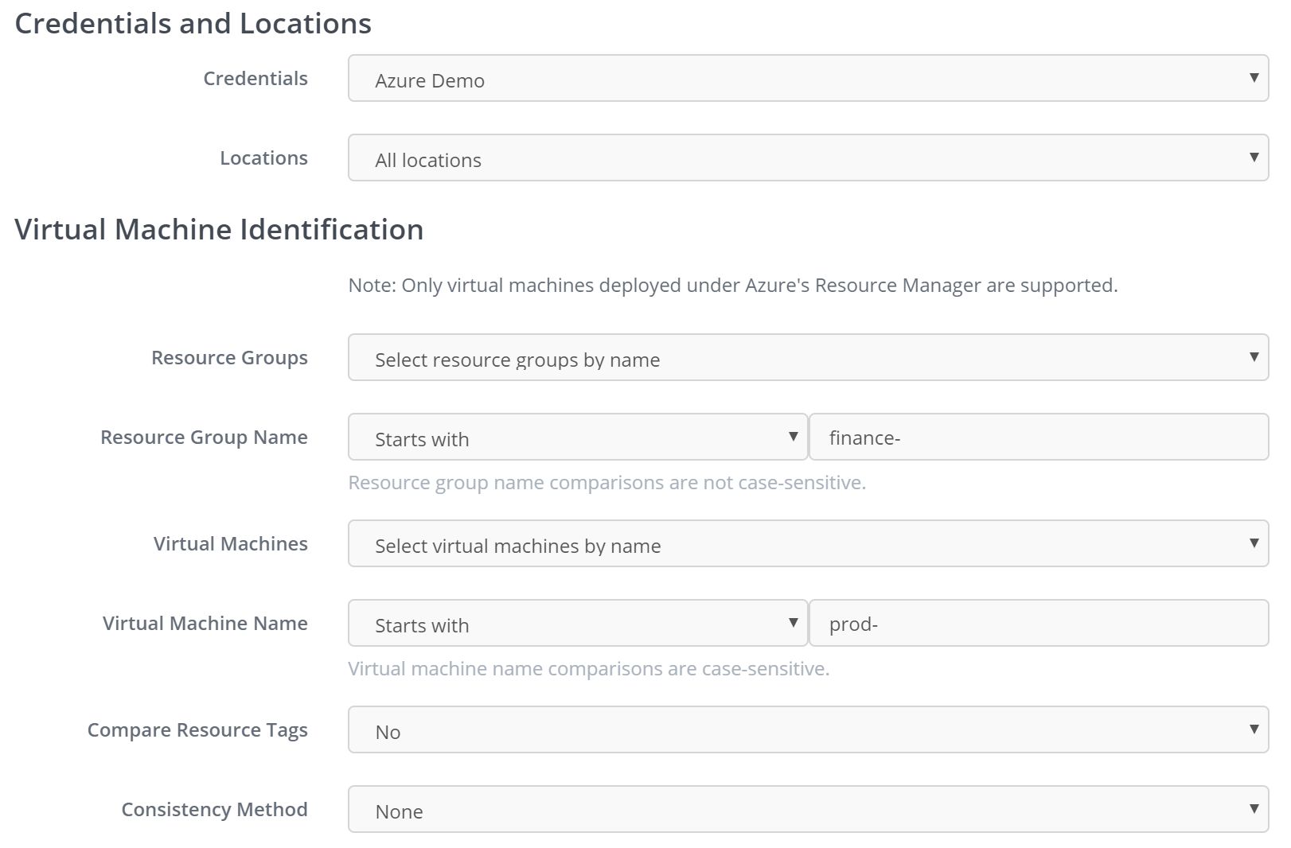Click the Virtual Machine Name label
This screenshot has width=1291, height=848.
(205, 624)
